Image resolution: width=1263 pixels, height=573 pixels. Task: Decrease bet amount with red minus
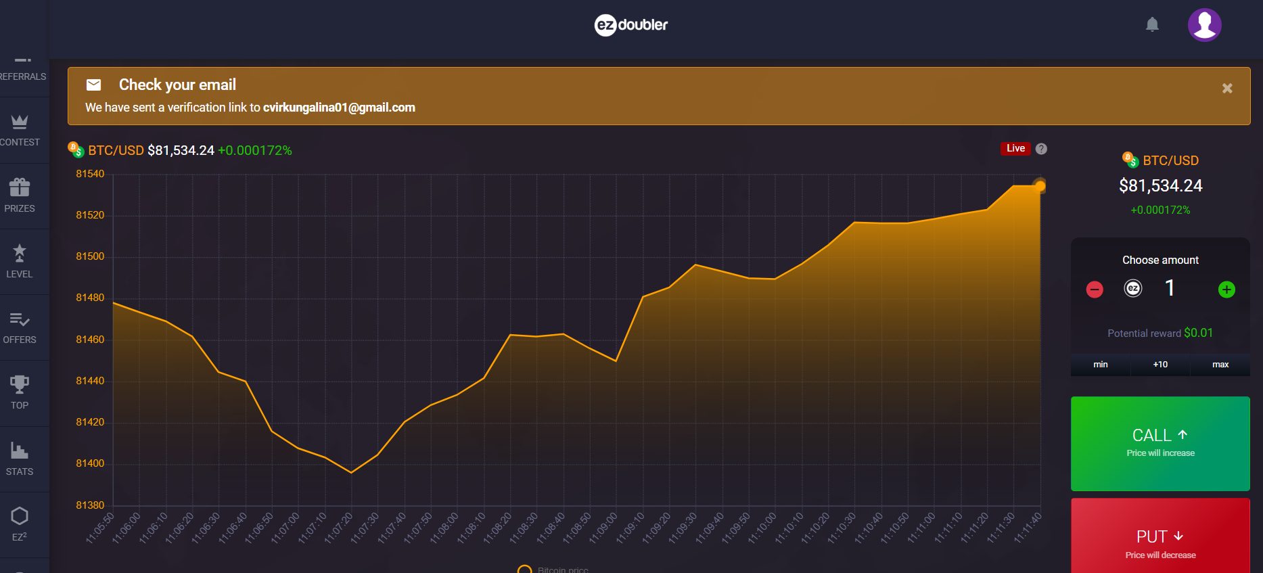pos(1095,290)
